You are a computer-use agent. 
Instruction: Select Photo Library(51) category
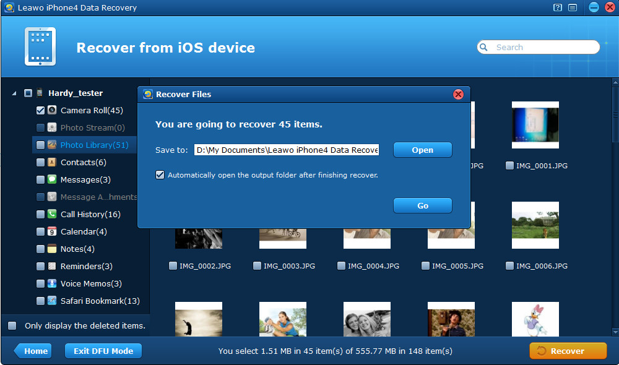(x=94, y=145)
